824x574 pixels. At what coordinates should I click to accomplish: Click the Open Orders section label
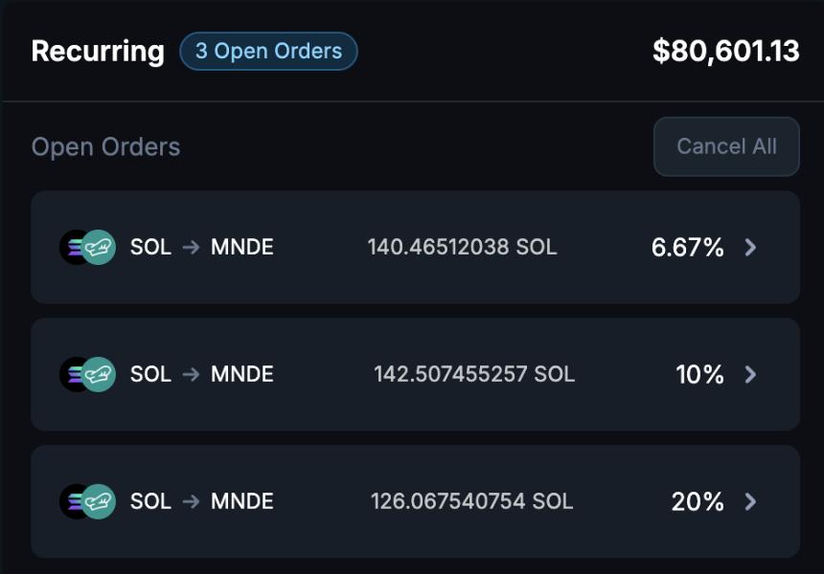tap(105, 146)
